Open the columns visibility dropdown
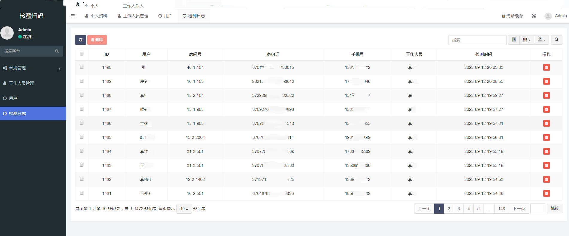Image resolution: width=569 pixels, height=236 pixels. click(527, 40)
